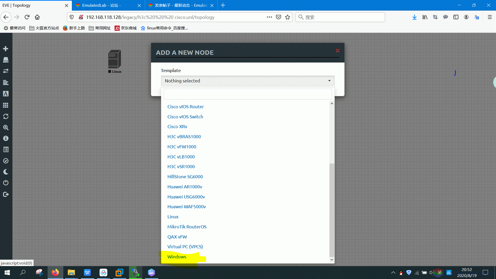
Task: Bookmark this page with the star
Action: point(287,17)
